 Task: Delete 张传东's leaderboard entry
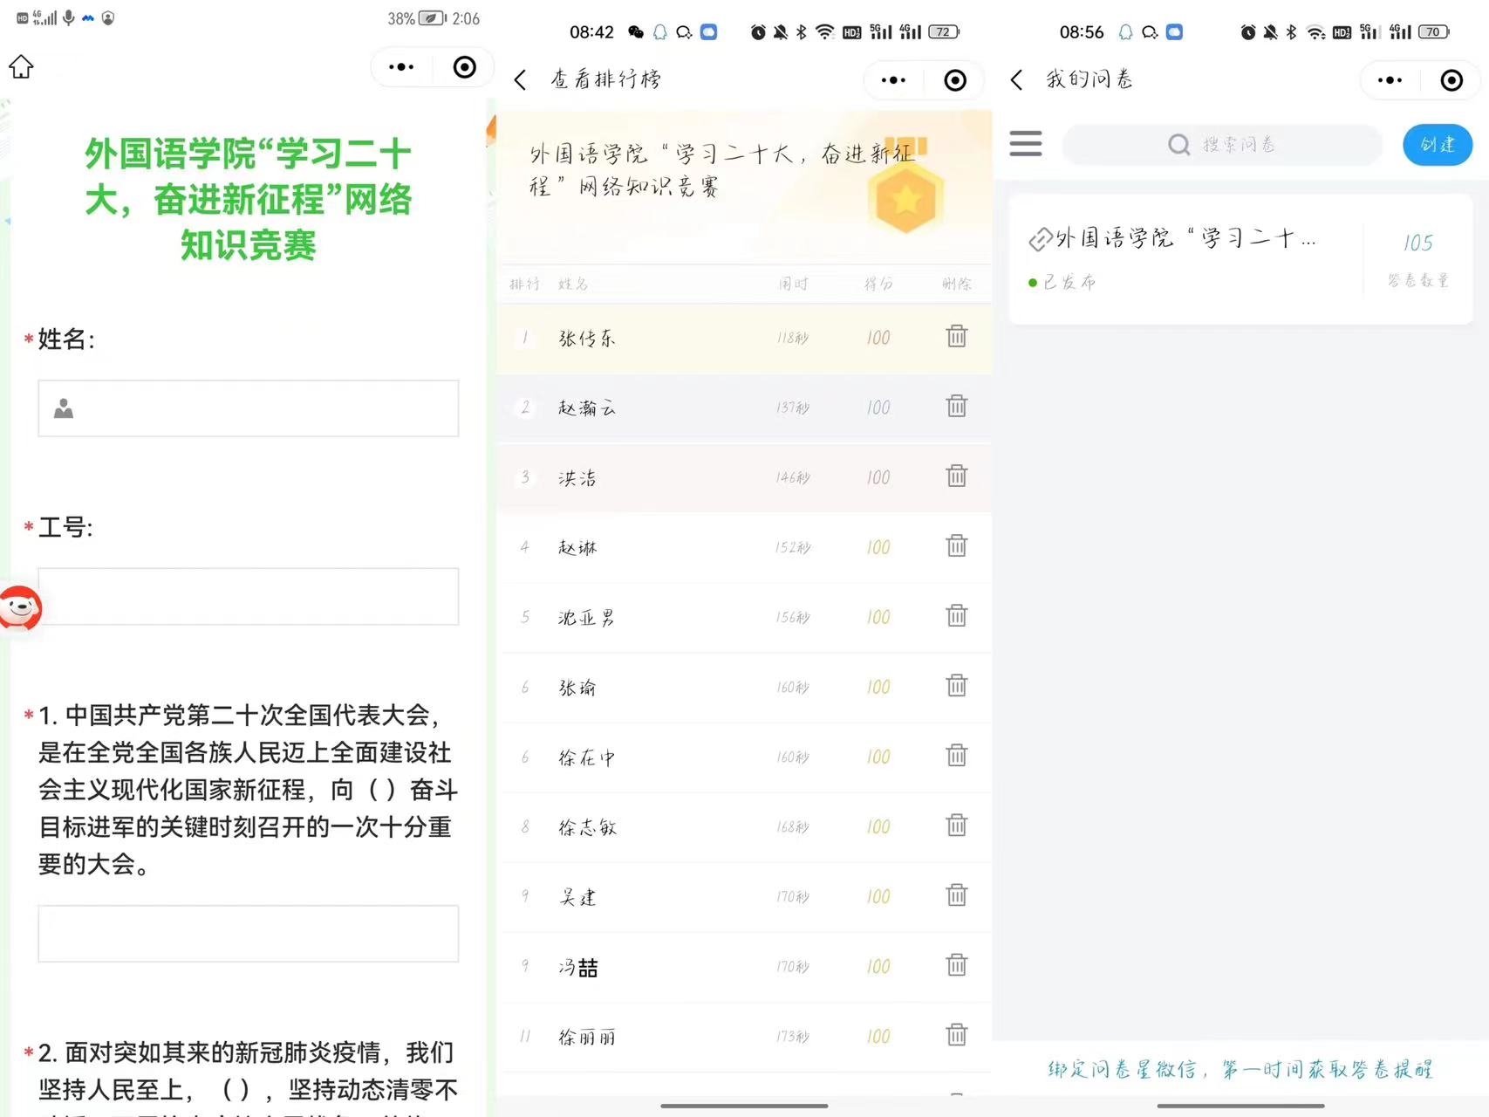pyautogui.click(x=957, y=337)
